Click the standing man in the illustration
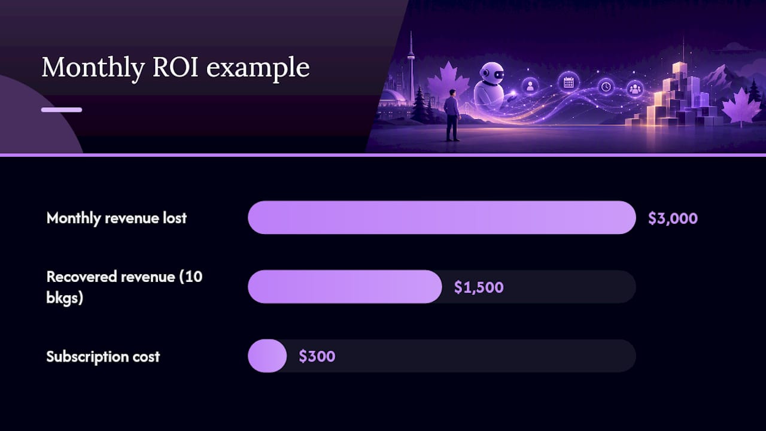 pos(452,116)
